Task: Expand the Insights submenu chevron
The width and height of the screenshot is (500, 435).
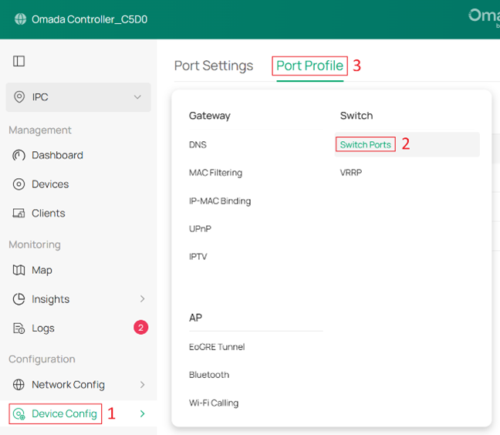Action: [x=142, y=299]
